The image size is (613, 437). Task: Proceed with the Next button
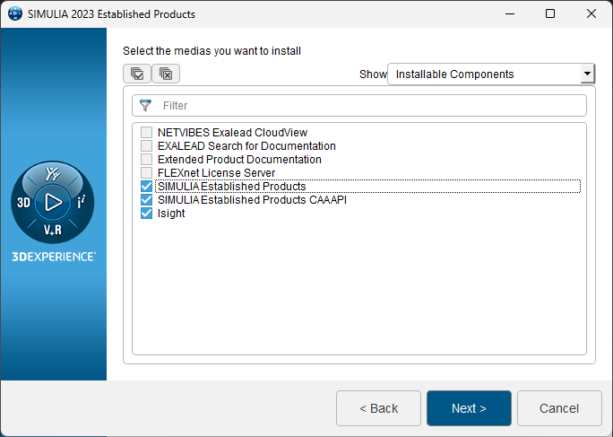pyautogui.click(x=469, y=408)
